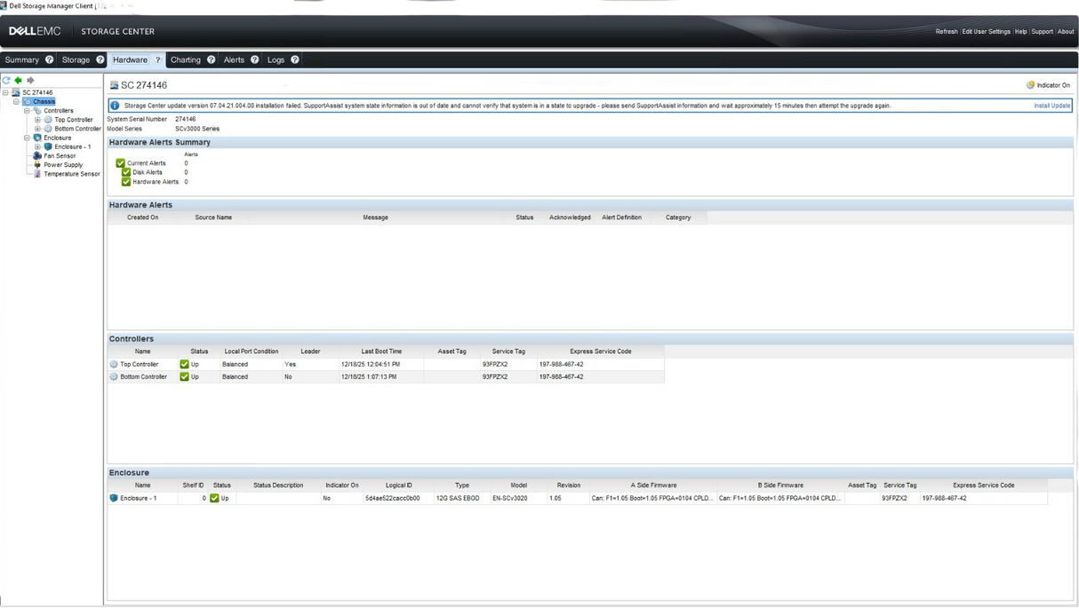This screenshot has width=1079, height=608.
Task: Click the Help link in header
Action: tap(1021, 31)
